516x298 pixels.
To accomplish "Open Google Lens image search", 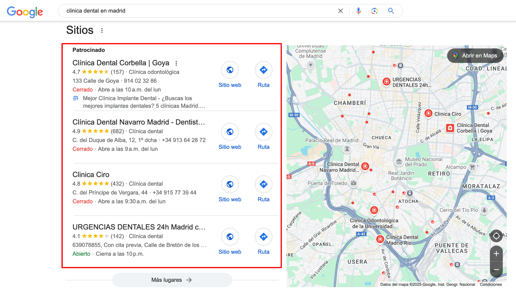I will [374, 11].
